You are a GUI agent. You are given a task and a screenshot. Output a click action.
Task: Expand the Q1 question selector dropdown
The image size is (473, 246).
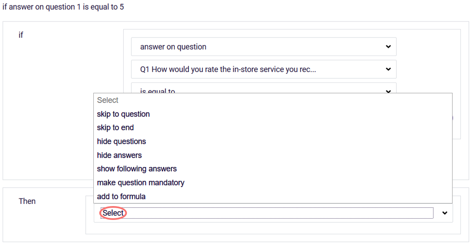(x=264, y=69)
